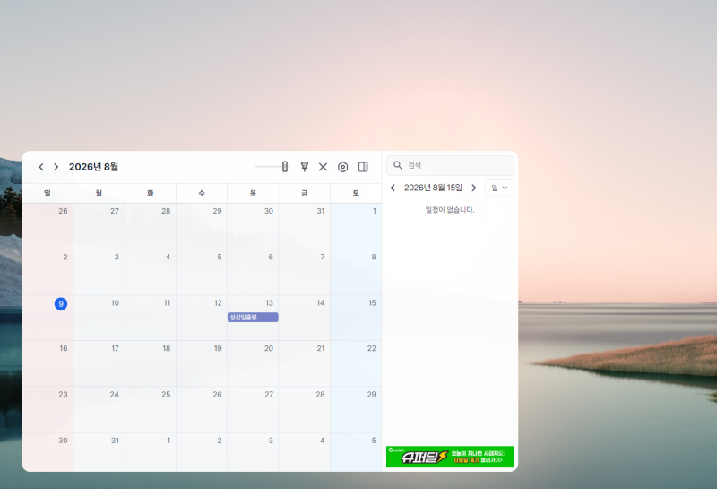Close the calendar widget with X icon
This screenshot has height=489, width=717.
323,167
